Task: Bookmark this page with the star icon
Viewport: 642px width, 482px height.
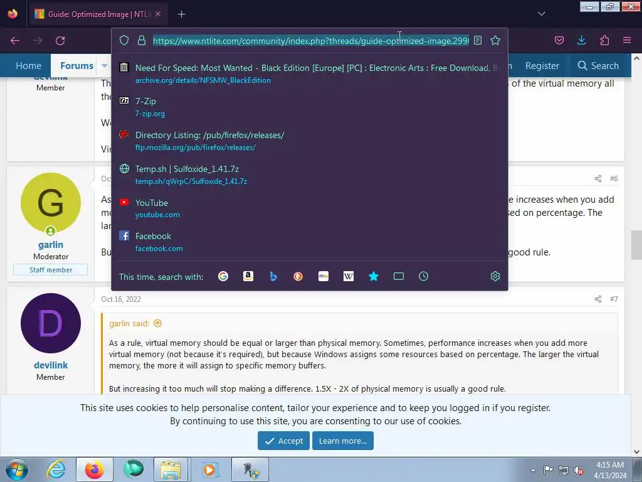Action: click(495, 40)
